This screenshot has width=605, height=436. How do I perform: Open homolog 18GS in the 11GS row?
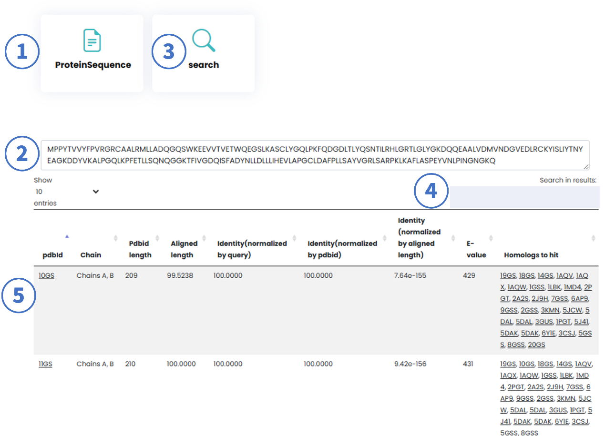(x=545, y=364)
